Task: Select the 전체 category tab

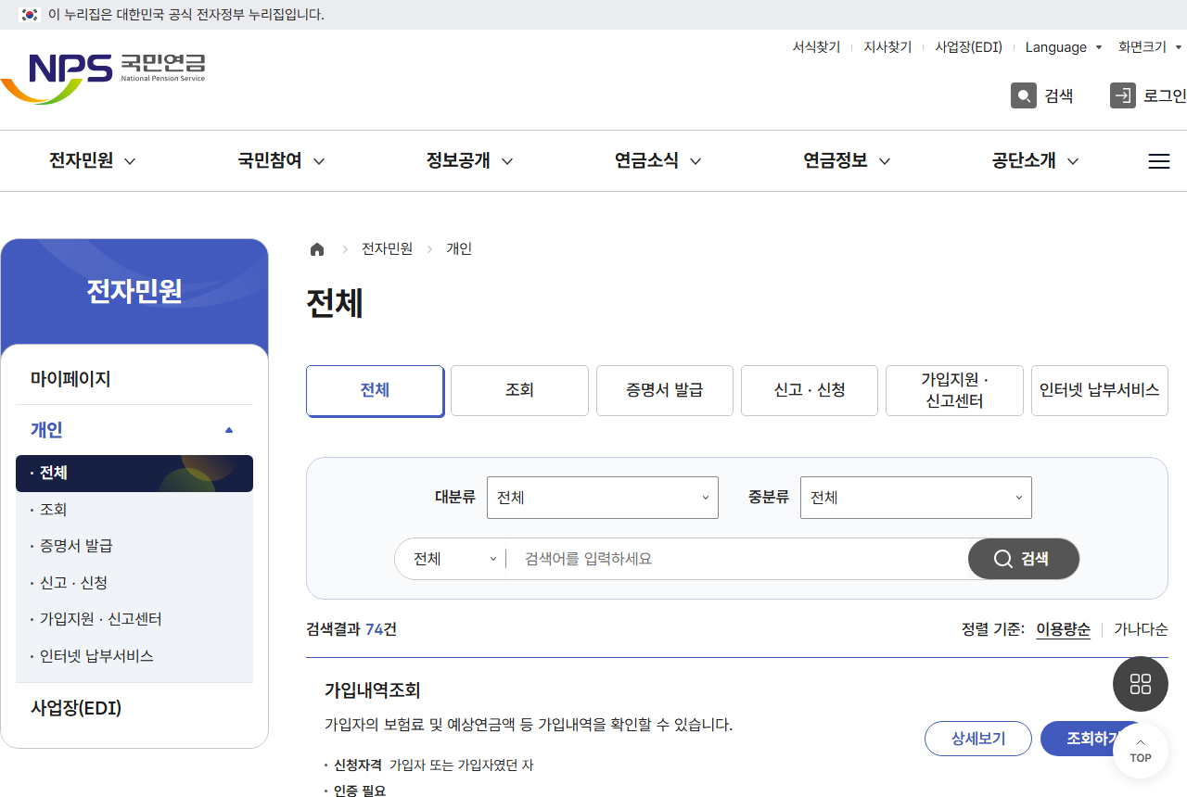Action: (375, 390)
